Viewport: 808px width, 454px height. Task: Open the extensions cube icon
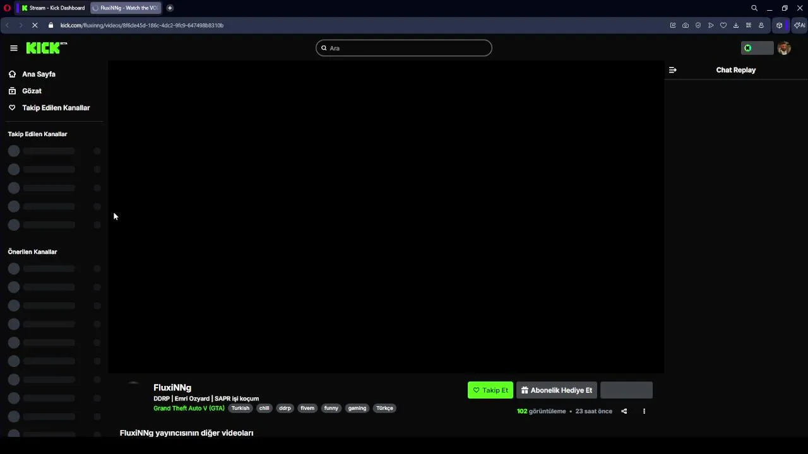[780, 25]
